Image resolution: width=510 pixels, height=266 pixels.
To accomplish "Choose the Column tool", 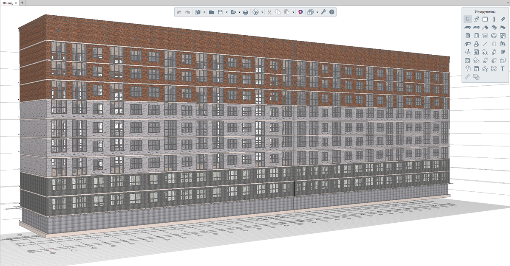I will click(494, 19).
